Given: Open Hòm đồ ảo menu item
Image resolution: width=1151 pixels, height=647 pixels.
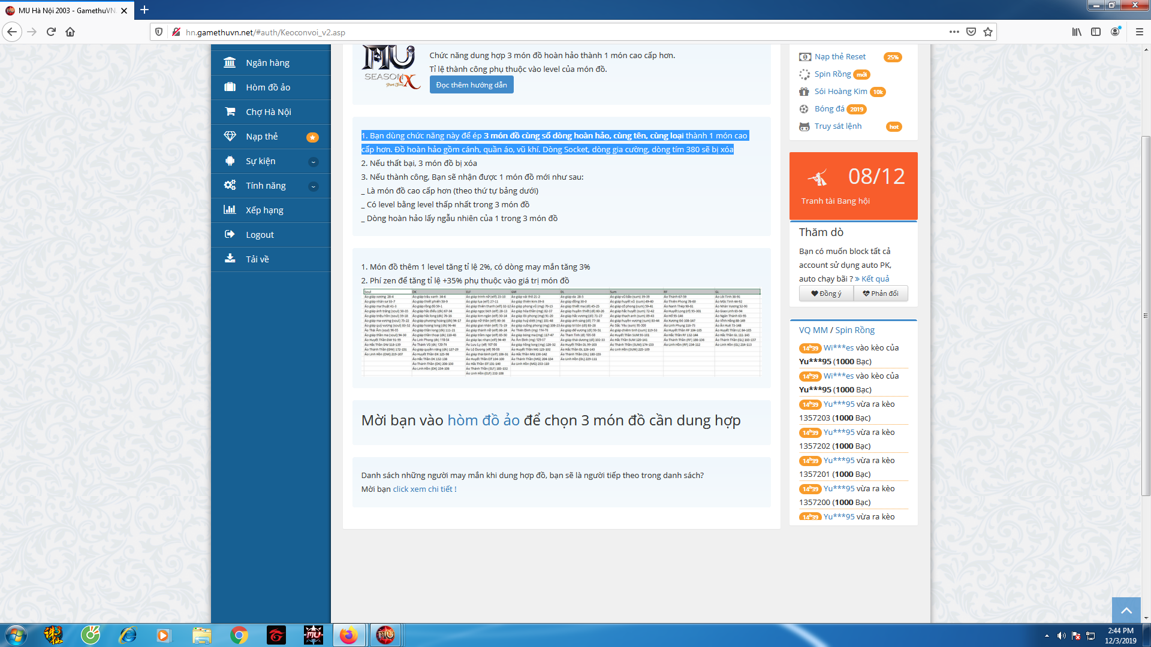Looking at the screenshot, I should pyautogui.click(x=268, y=87).
